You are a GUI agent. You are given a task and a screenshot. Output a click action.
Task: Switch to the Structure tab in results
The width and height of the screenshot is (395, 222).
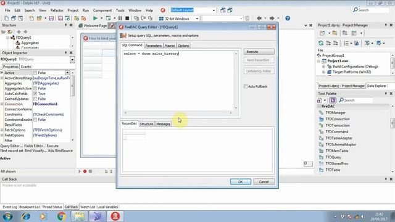click(146, 124)
